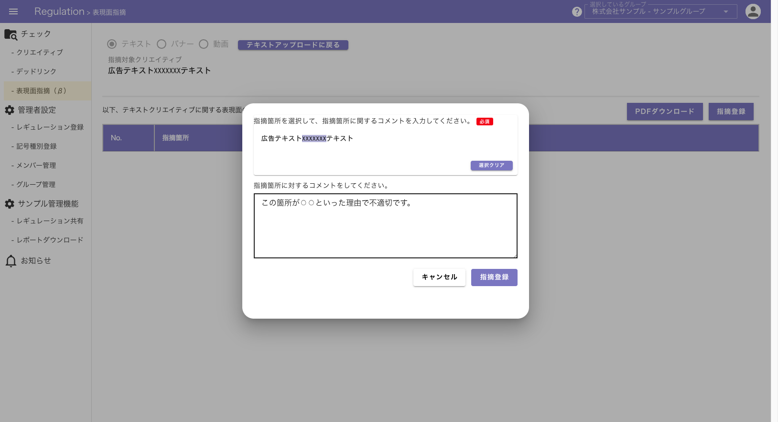Viewport: 778px width, 422px height.
Task: Open 株式会社サンプル - サンプルグループ combo box
Action: click(x=660, y=11)
